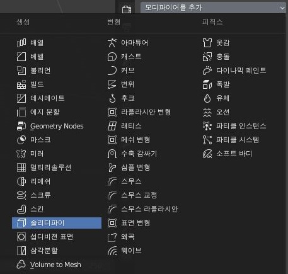Click the 후크 hook icon
The image size is (288, 274).
point(112,98)
